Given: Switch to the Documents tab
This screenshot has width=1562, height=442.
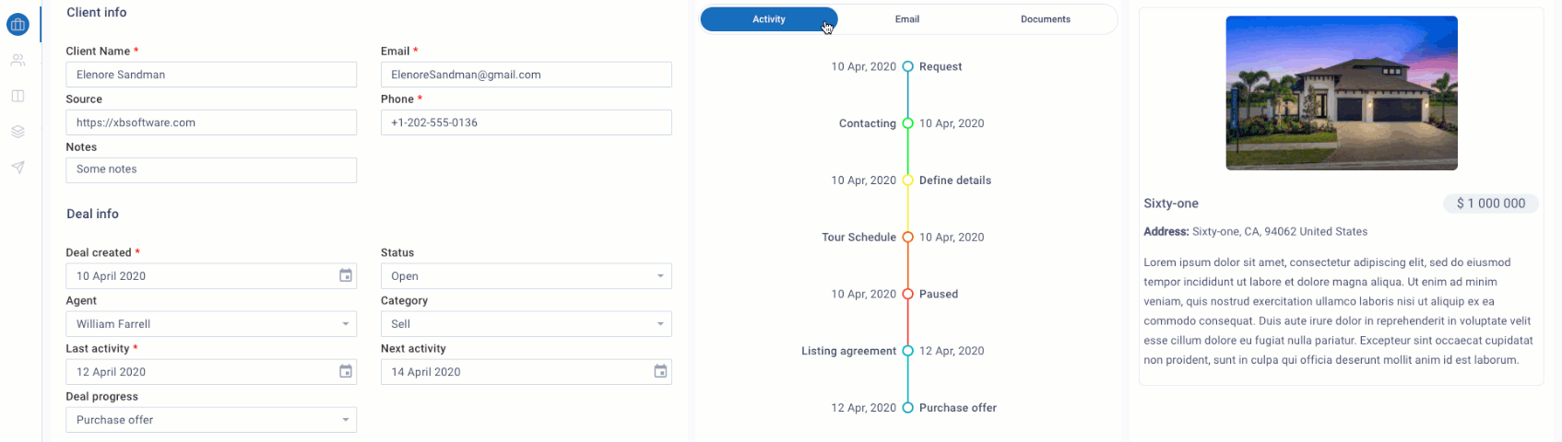Looking at the screenshot, I should pyautogui.click(x=1046, y=19).
